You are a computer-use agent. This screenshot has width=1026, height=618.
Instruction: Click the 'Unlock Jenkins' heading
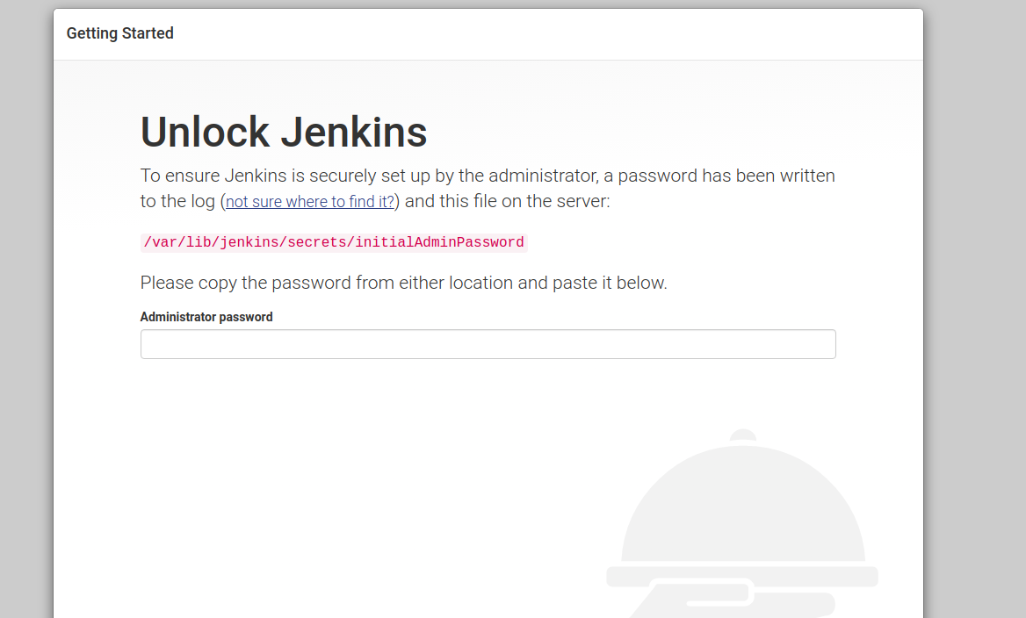pos(284,132)
